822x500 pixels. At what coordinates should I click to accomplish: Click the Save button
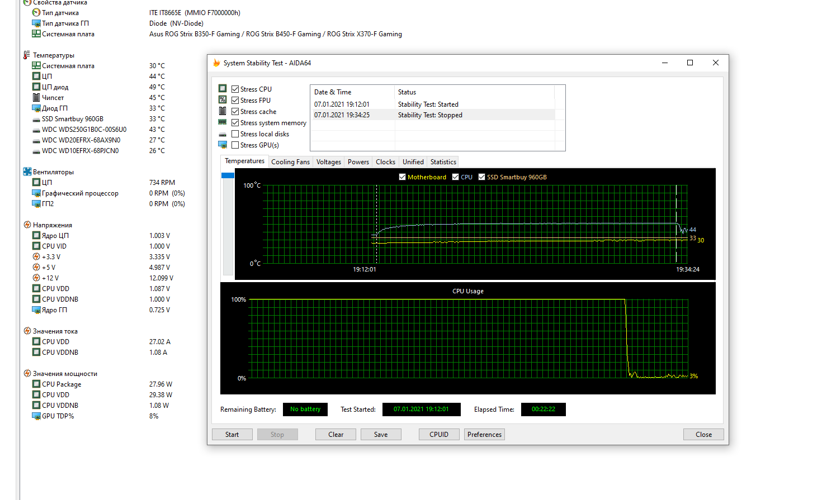pyautogui.click(x=381, y=434)
